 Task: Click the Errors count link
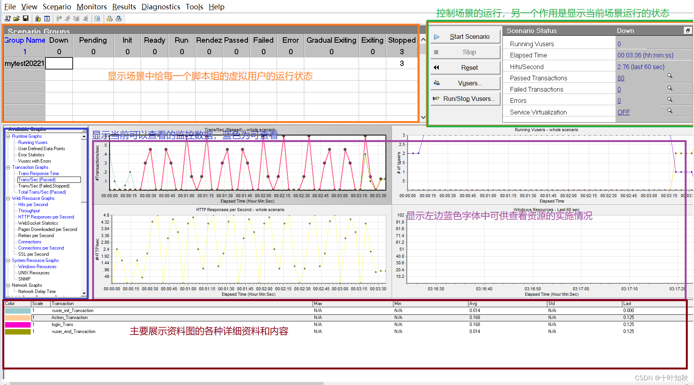619,101
